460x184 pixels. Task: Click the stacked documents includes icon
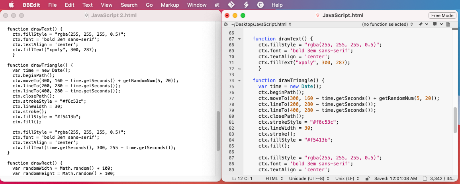(x=435, y=24)
